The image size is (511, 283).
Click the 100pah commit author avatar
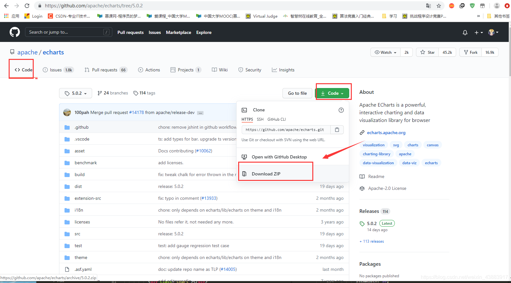click(x=67, y=112)
